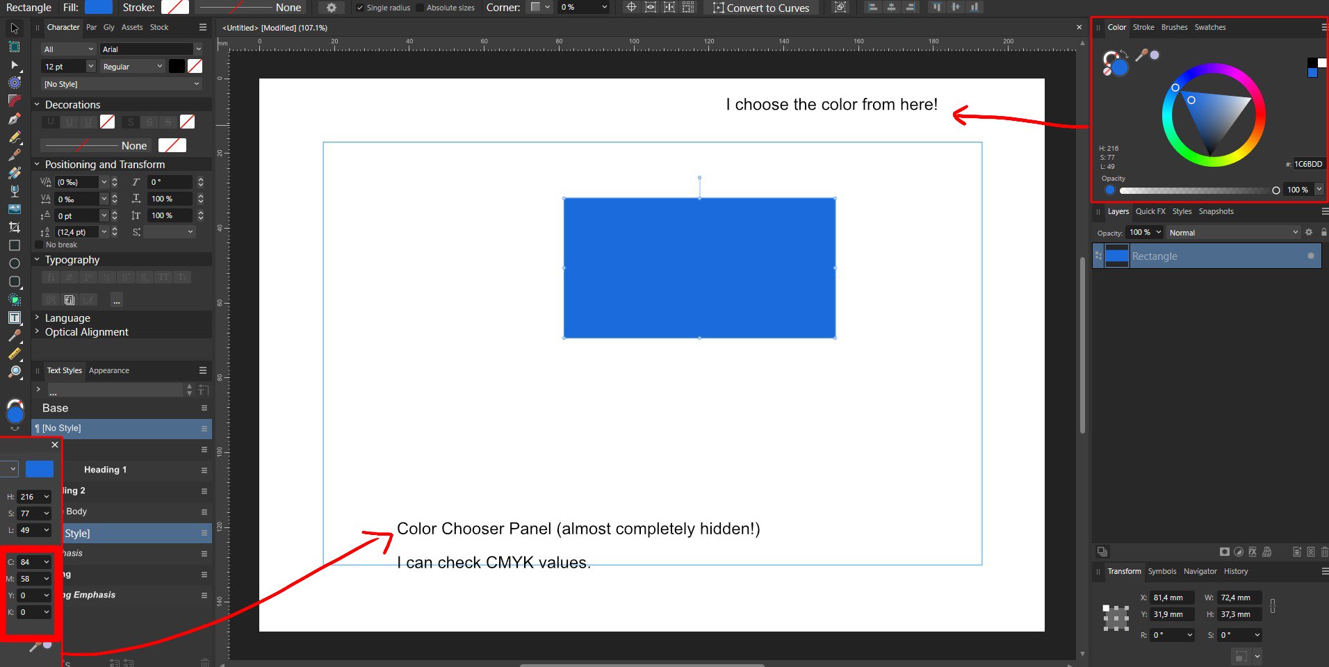This screenshot has height=667, width=1329.
Task: Open the Normal blend mode dropdown
Action: 1232,233
